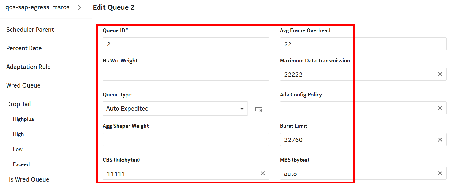Open Hs Wred Queue section
The height and width of the screenshot is (186, 454).
28,179
